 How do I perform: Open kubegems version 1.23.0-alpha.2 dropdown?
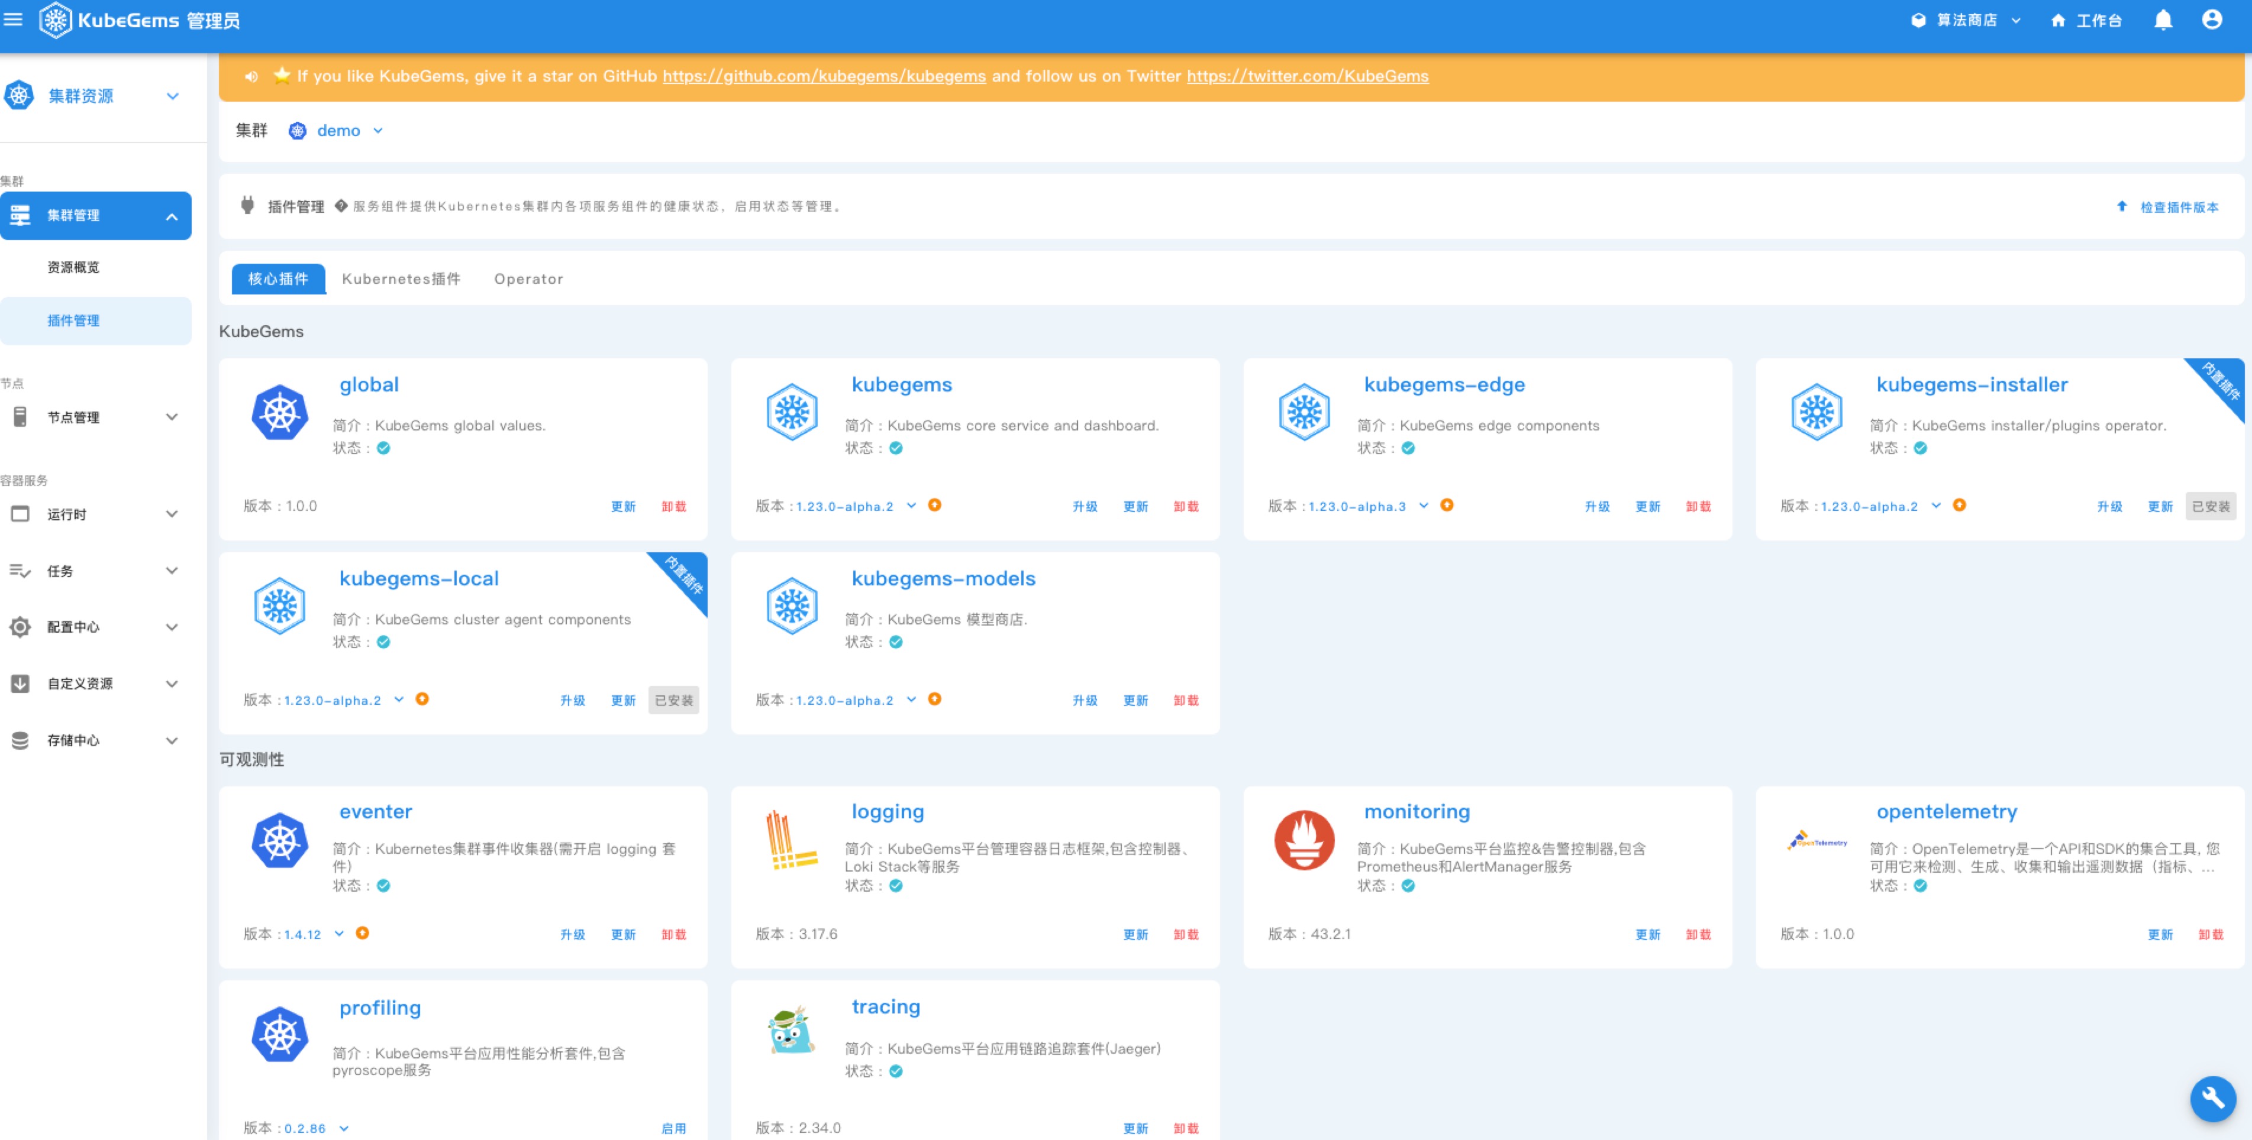point(856,506)
